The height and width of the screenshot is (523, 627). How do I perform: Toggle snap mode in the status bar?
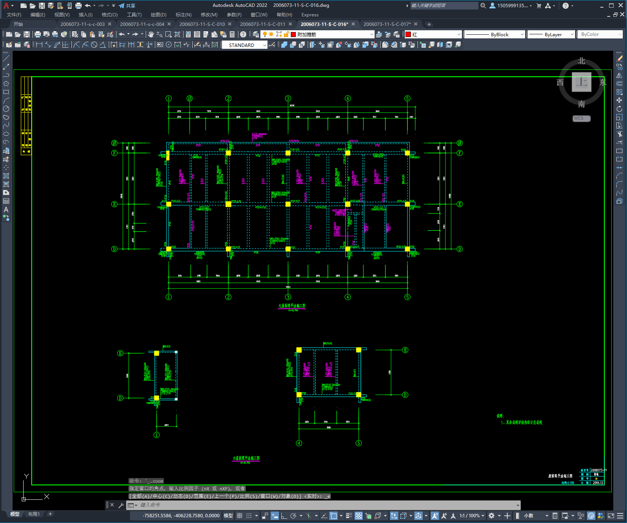coord(249,516)
